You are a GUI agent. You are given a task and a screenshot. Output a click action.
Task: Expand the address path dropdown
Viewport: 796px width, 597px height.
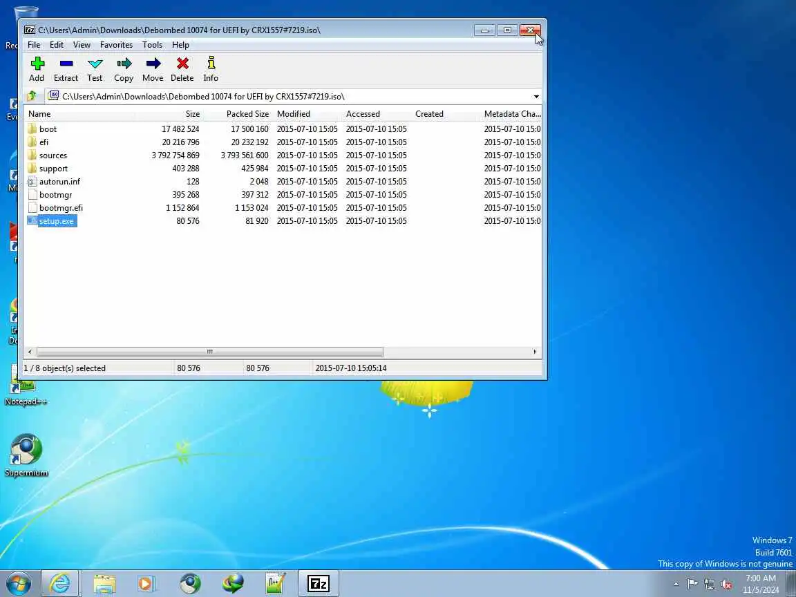[x=536, y=97]
